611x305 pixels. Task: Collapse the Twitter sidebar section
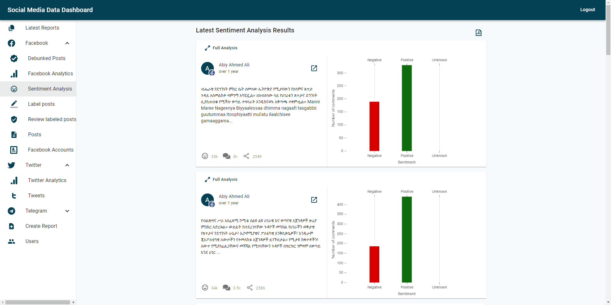67,165
